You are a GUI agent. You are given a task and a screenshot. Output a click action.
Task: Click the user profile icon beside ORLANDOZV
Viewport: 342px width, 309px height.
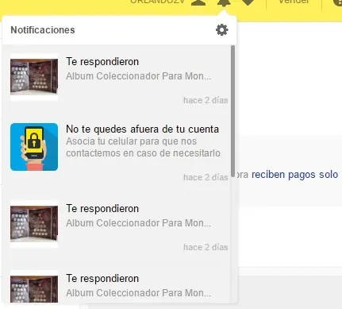point(198,2)
